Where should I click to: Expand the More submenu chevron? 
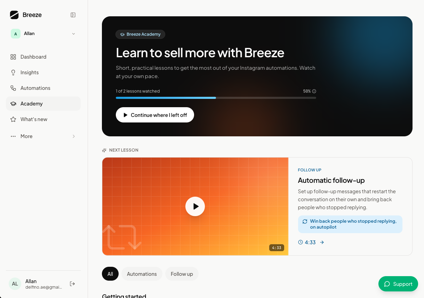pyautogui.click(x=74, y=136)
